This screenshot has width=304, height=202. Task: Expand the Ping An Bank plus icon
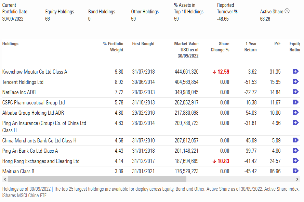point(296,150)
